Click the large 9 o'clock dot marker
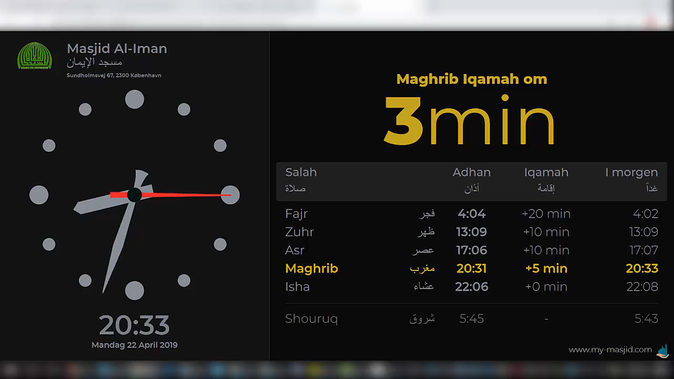This screenshot has height=379, width=674. (39, 195)
